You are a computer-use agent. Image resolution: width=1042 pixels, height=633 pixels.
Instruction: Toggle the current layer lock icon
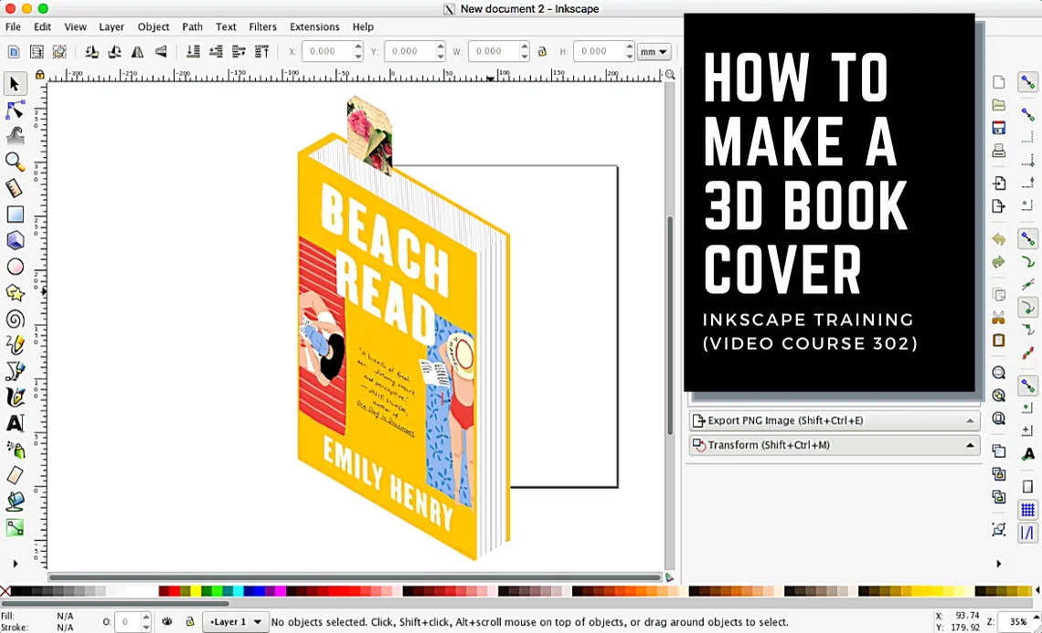(189, 622)
